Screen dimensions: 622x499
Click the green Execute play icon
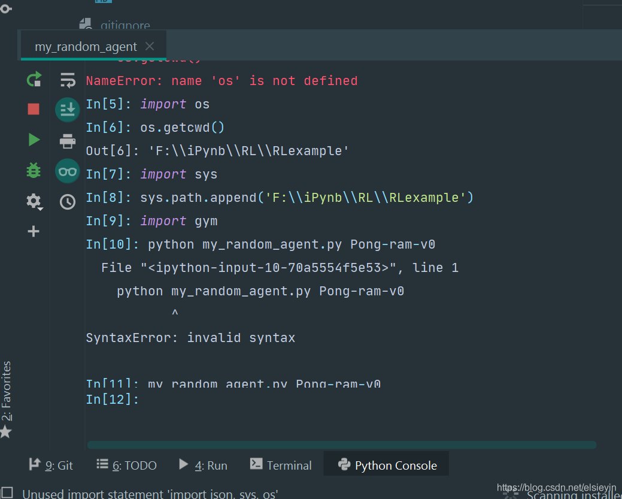(x=34, y=140)
